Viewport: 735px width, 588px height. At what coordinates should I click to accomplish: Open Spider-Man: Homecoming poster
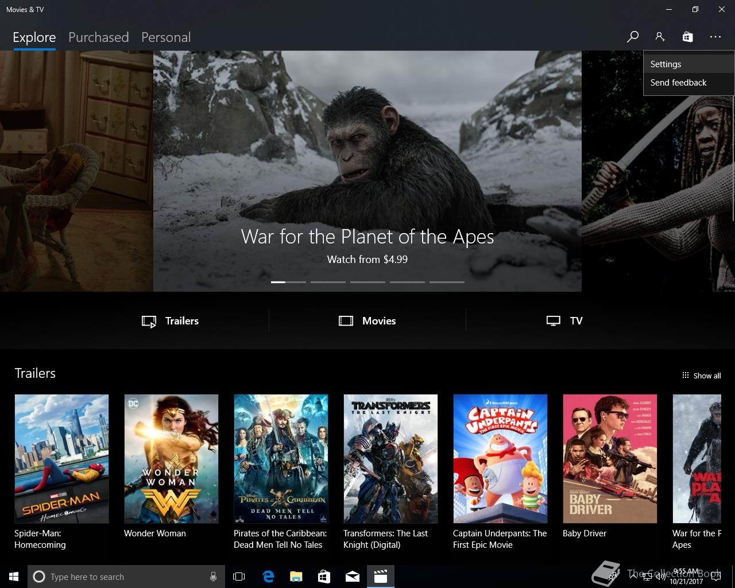tap(61, 459)
